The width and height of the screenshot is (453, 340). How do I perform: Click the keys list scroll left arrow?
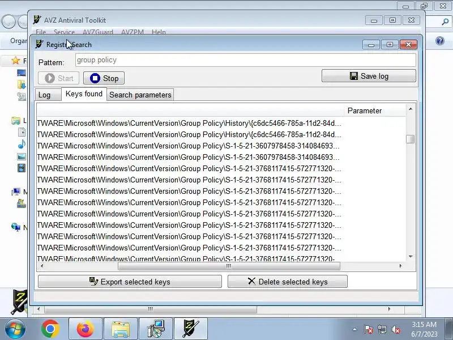pyautogui.click(x=42, y=266)
